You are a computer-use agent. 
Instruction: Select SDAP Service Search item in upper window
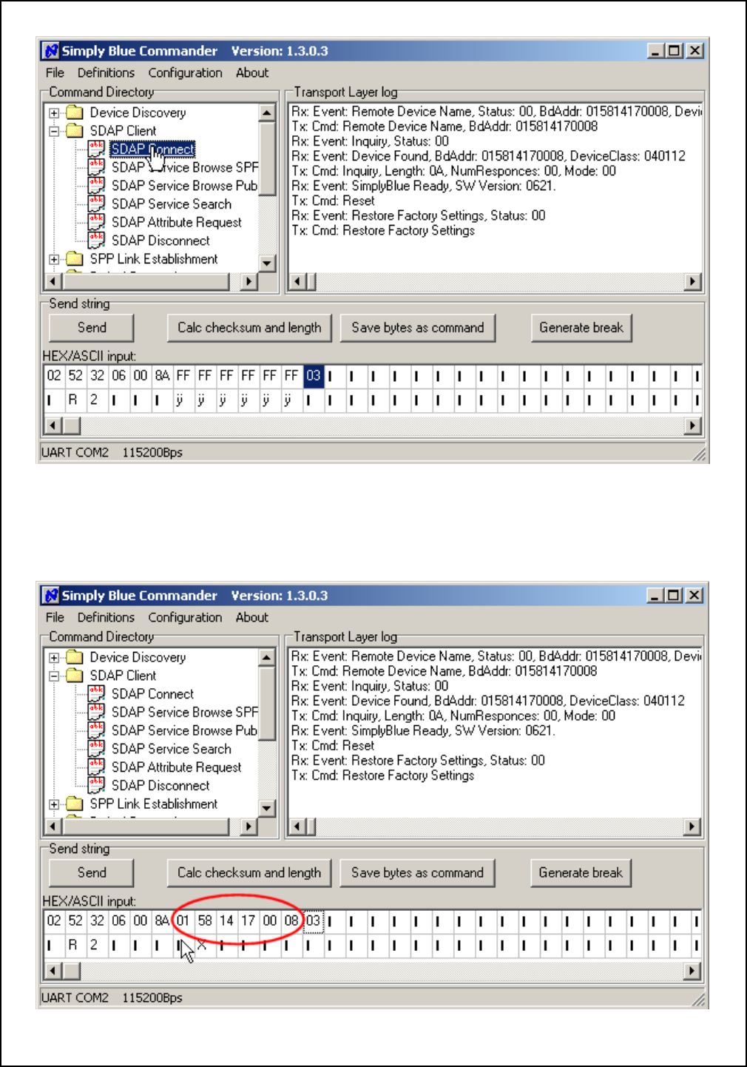point(172,203)
